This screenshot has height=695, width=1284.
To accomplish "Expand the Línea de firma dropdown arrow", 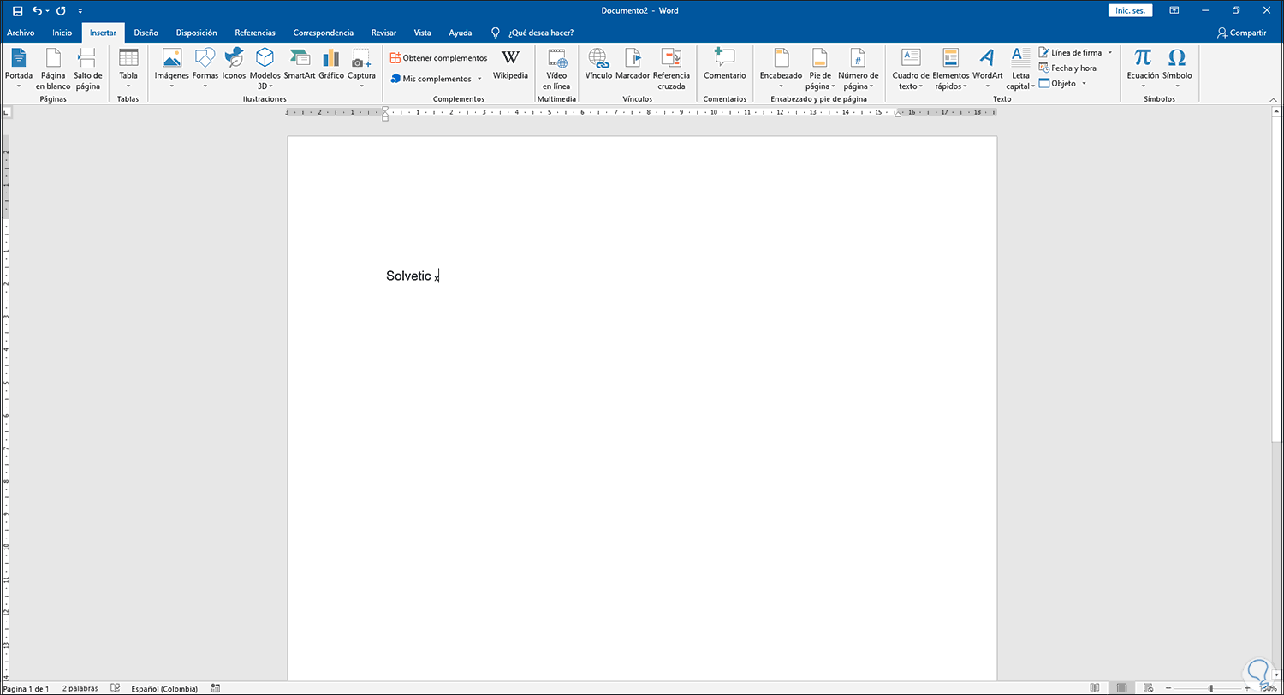I will pyautogui.click(x=1110, y=53).
